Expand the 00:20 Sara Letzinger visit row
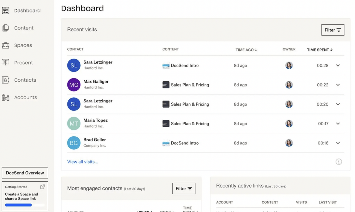Viewport: 355px width, 212px height. pyautogui.click(x=338, y=104)
